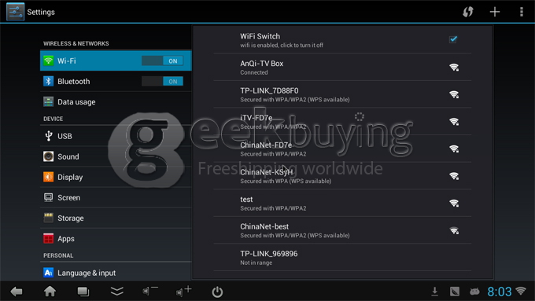Viewport: 535px width, 301px height.
Task: Turn off the Bluetooth ON switch
Action: (162, 81)
